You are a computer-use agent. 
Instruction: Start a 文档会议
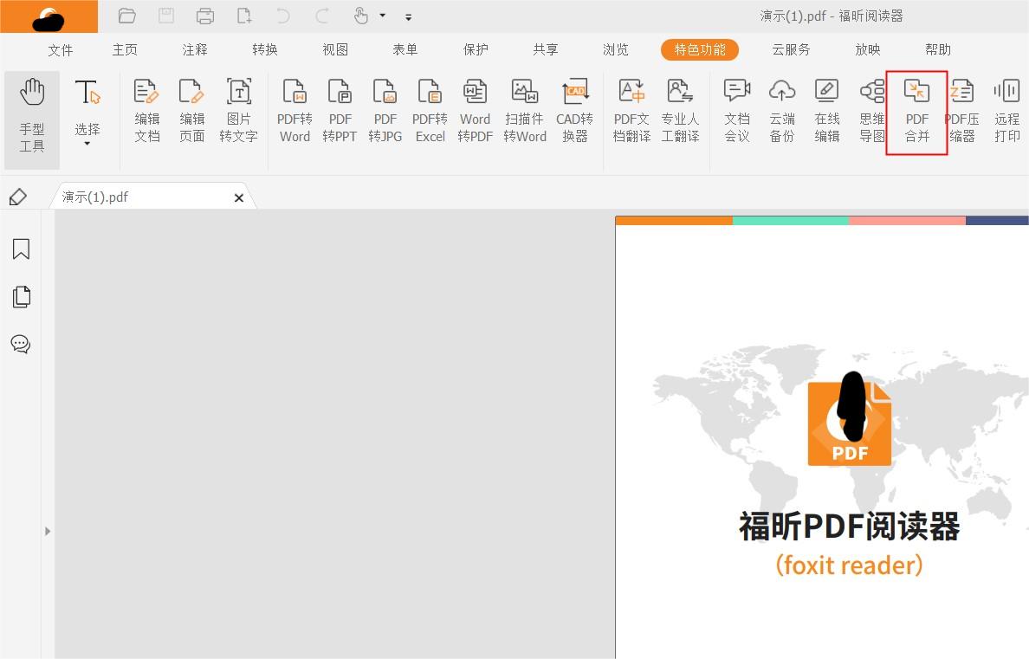click(x=737, y=110)
